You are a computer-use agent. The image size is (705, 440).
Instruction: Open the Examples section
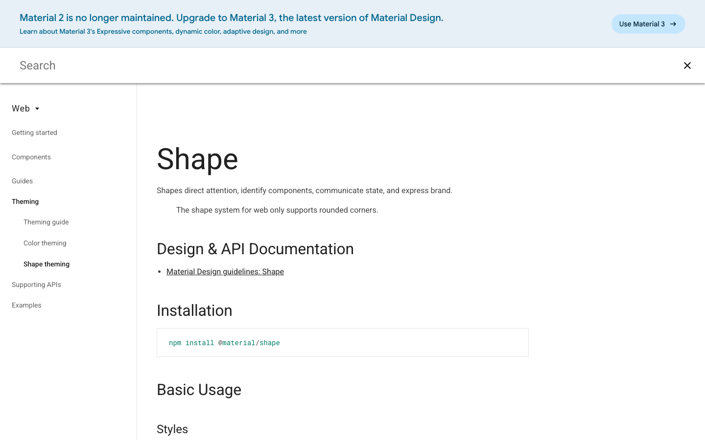tap(26, 305)
